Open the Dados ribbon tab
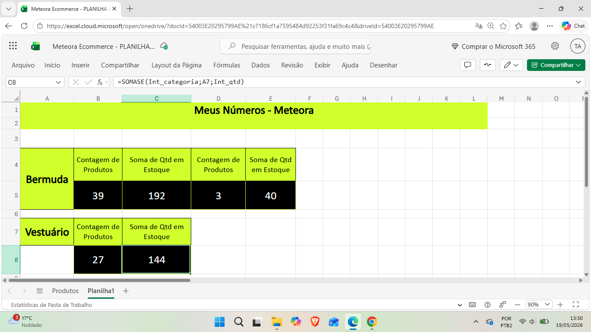Viewport: 591px width, 332px height. tap(260, 65)
